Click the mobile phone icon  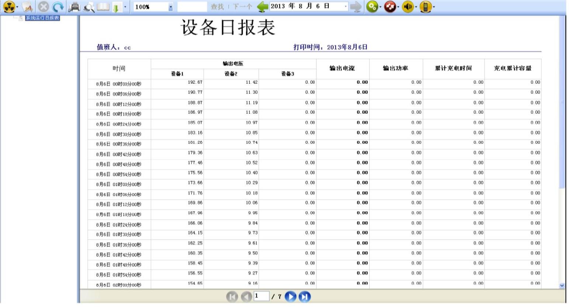click(x=425, y=7)
